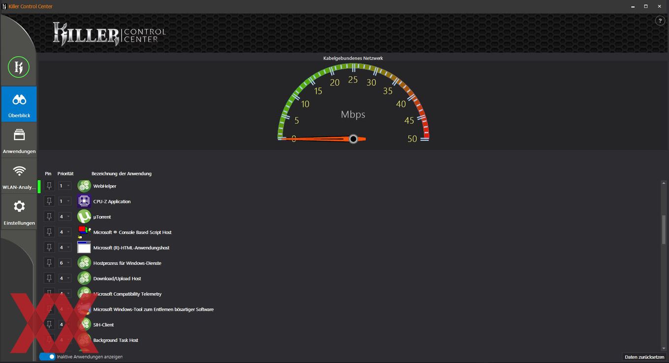Image resolution: width=669 pixels, height=363 pixels.
Task: Click the Killer icon in title bar
Action: 4,6
